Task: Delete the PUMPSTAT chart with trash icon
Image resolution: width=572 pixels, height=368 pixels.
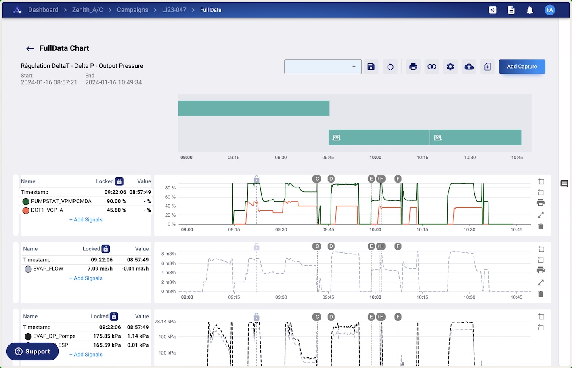Action: 541,227
